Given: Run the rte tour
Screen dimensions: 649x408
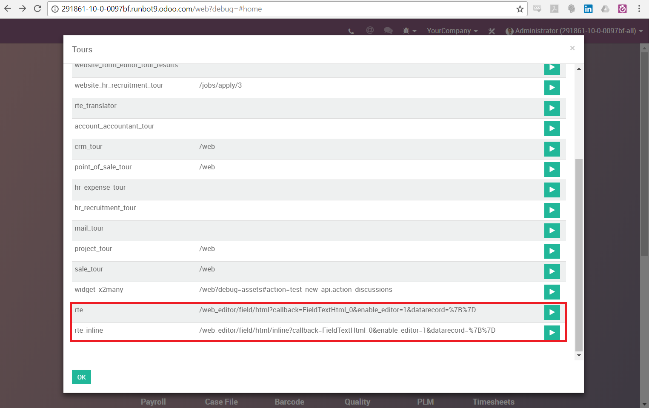Looking at the screenshot, I should [552, 312].
